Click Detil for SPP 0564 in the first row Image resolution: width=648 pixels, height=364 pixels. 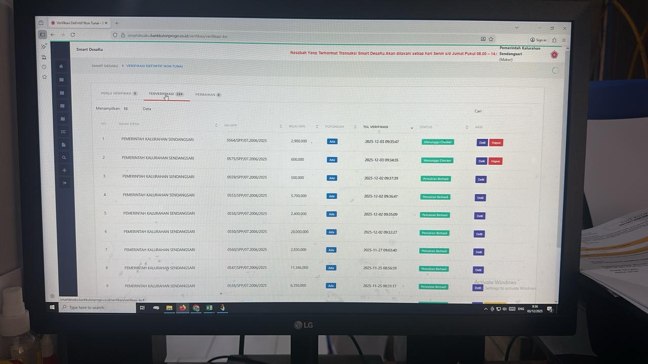pyautogui.click(x=482, y=143)
